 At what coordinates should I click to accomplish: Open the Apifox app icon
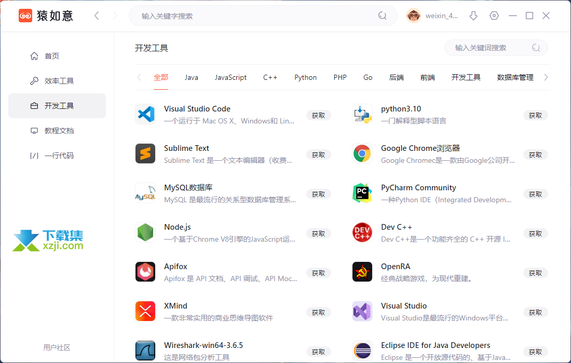click(x=145, y=272)
